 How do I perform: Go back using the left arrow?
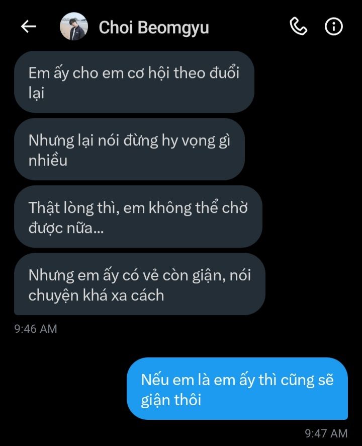pos(29,27)
